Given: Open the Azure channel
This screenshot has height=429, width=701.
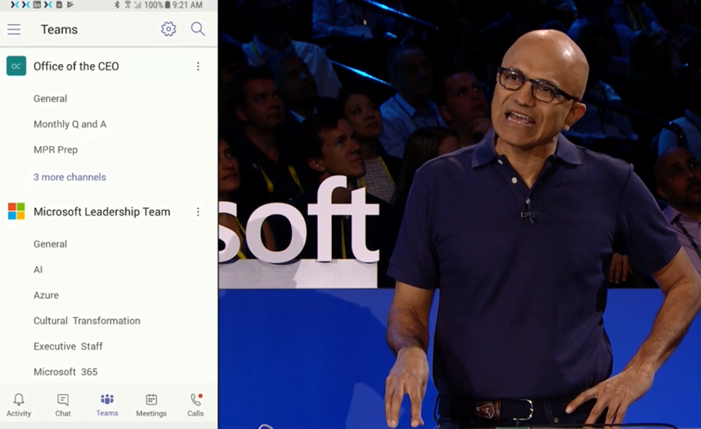Looking at the screenshot, I should (x=46, y=296).
